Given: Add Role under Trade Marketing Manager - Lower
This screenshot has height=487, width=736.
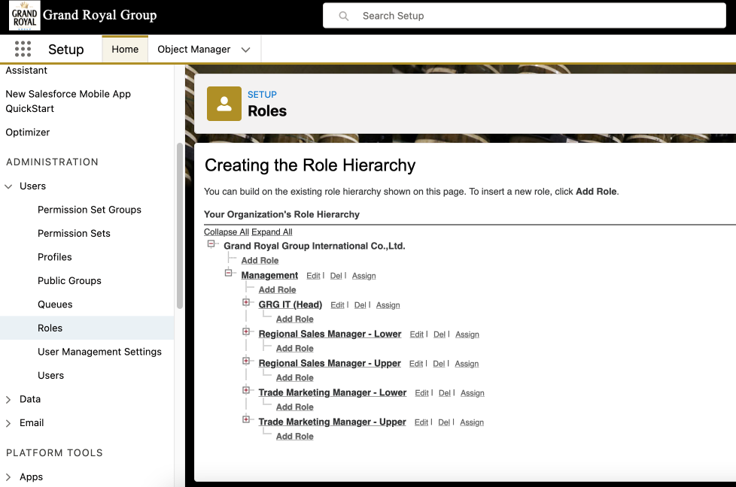Looking at the screenshot, I should point(295,407).
